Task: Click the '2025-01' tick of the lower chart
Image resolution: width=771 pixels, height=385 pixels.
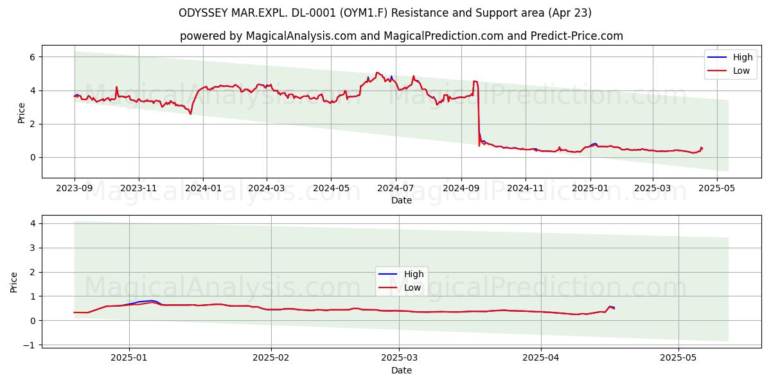Action: point(129,358)
